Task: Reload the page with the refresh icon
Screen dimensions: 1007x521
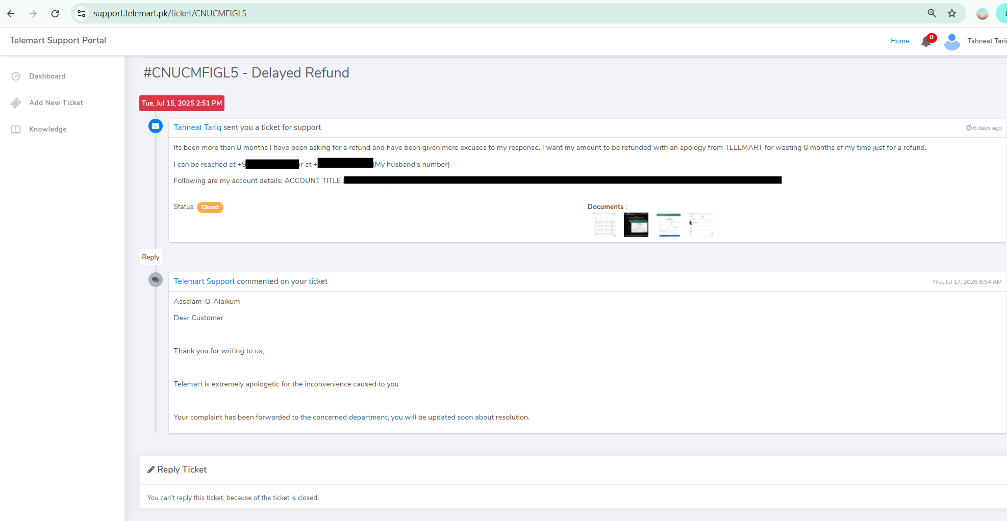Action: point(55,14)
